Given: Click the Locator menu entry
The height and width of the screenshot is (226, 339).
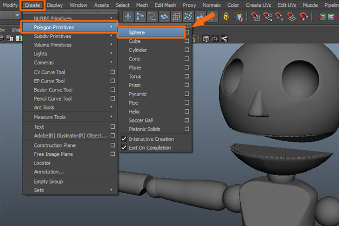Looking at the screenshot, I should tap(42, 163).
